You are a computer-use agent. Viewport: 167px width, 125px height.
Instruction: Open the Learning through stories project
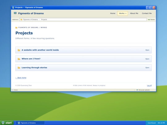(83, 68)
